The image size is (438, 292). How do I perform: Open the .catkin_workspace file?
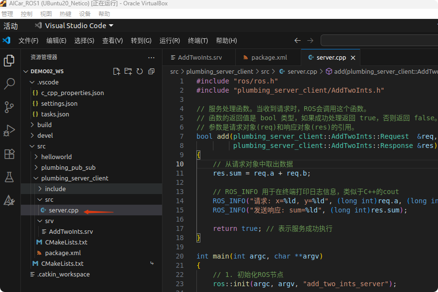pos(64,274)
